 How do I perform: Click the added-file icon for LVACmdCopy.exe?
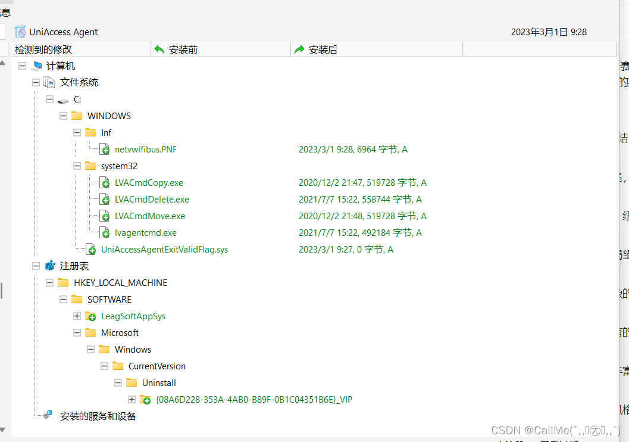104,183
